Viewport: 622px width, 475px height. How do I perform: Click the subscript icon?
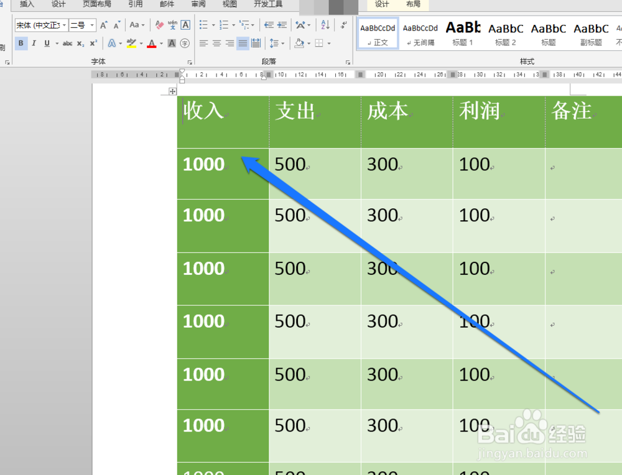coord(80,43)
